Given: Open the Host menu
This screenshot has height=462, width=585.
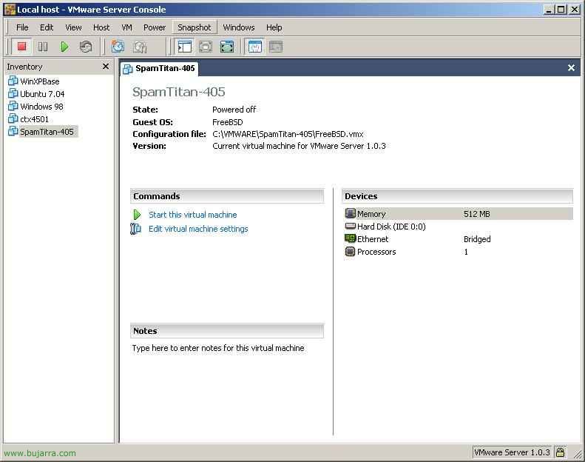Looking at the screenshot, I should 101,27.
